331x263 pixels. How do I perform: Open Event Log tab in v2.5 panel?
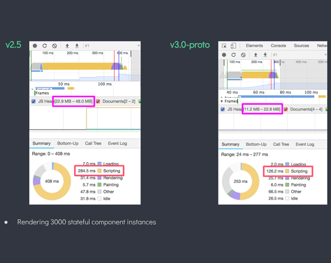pos(117,143)
